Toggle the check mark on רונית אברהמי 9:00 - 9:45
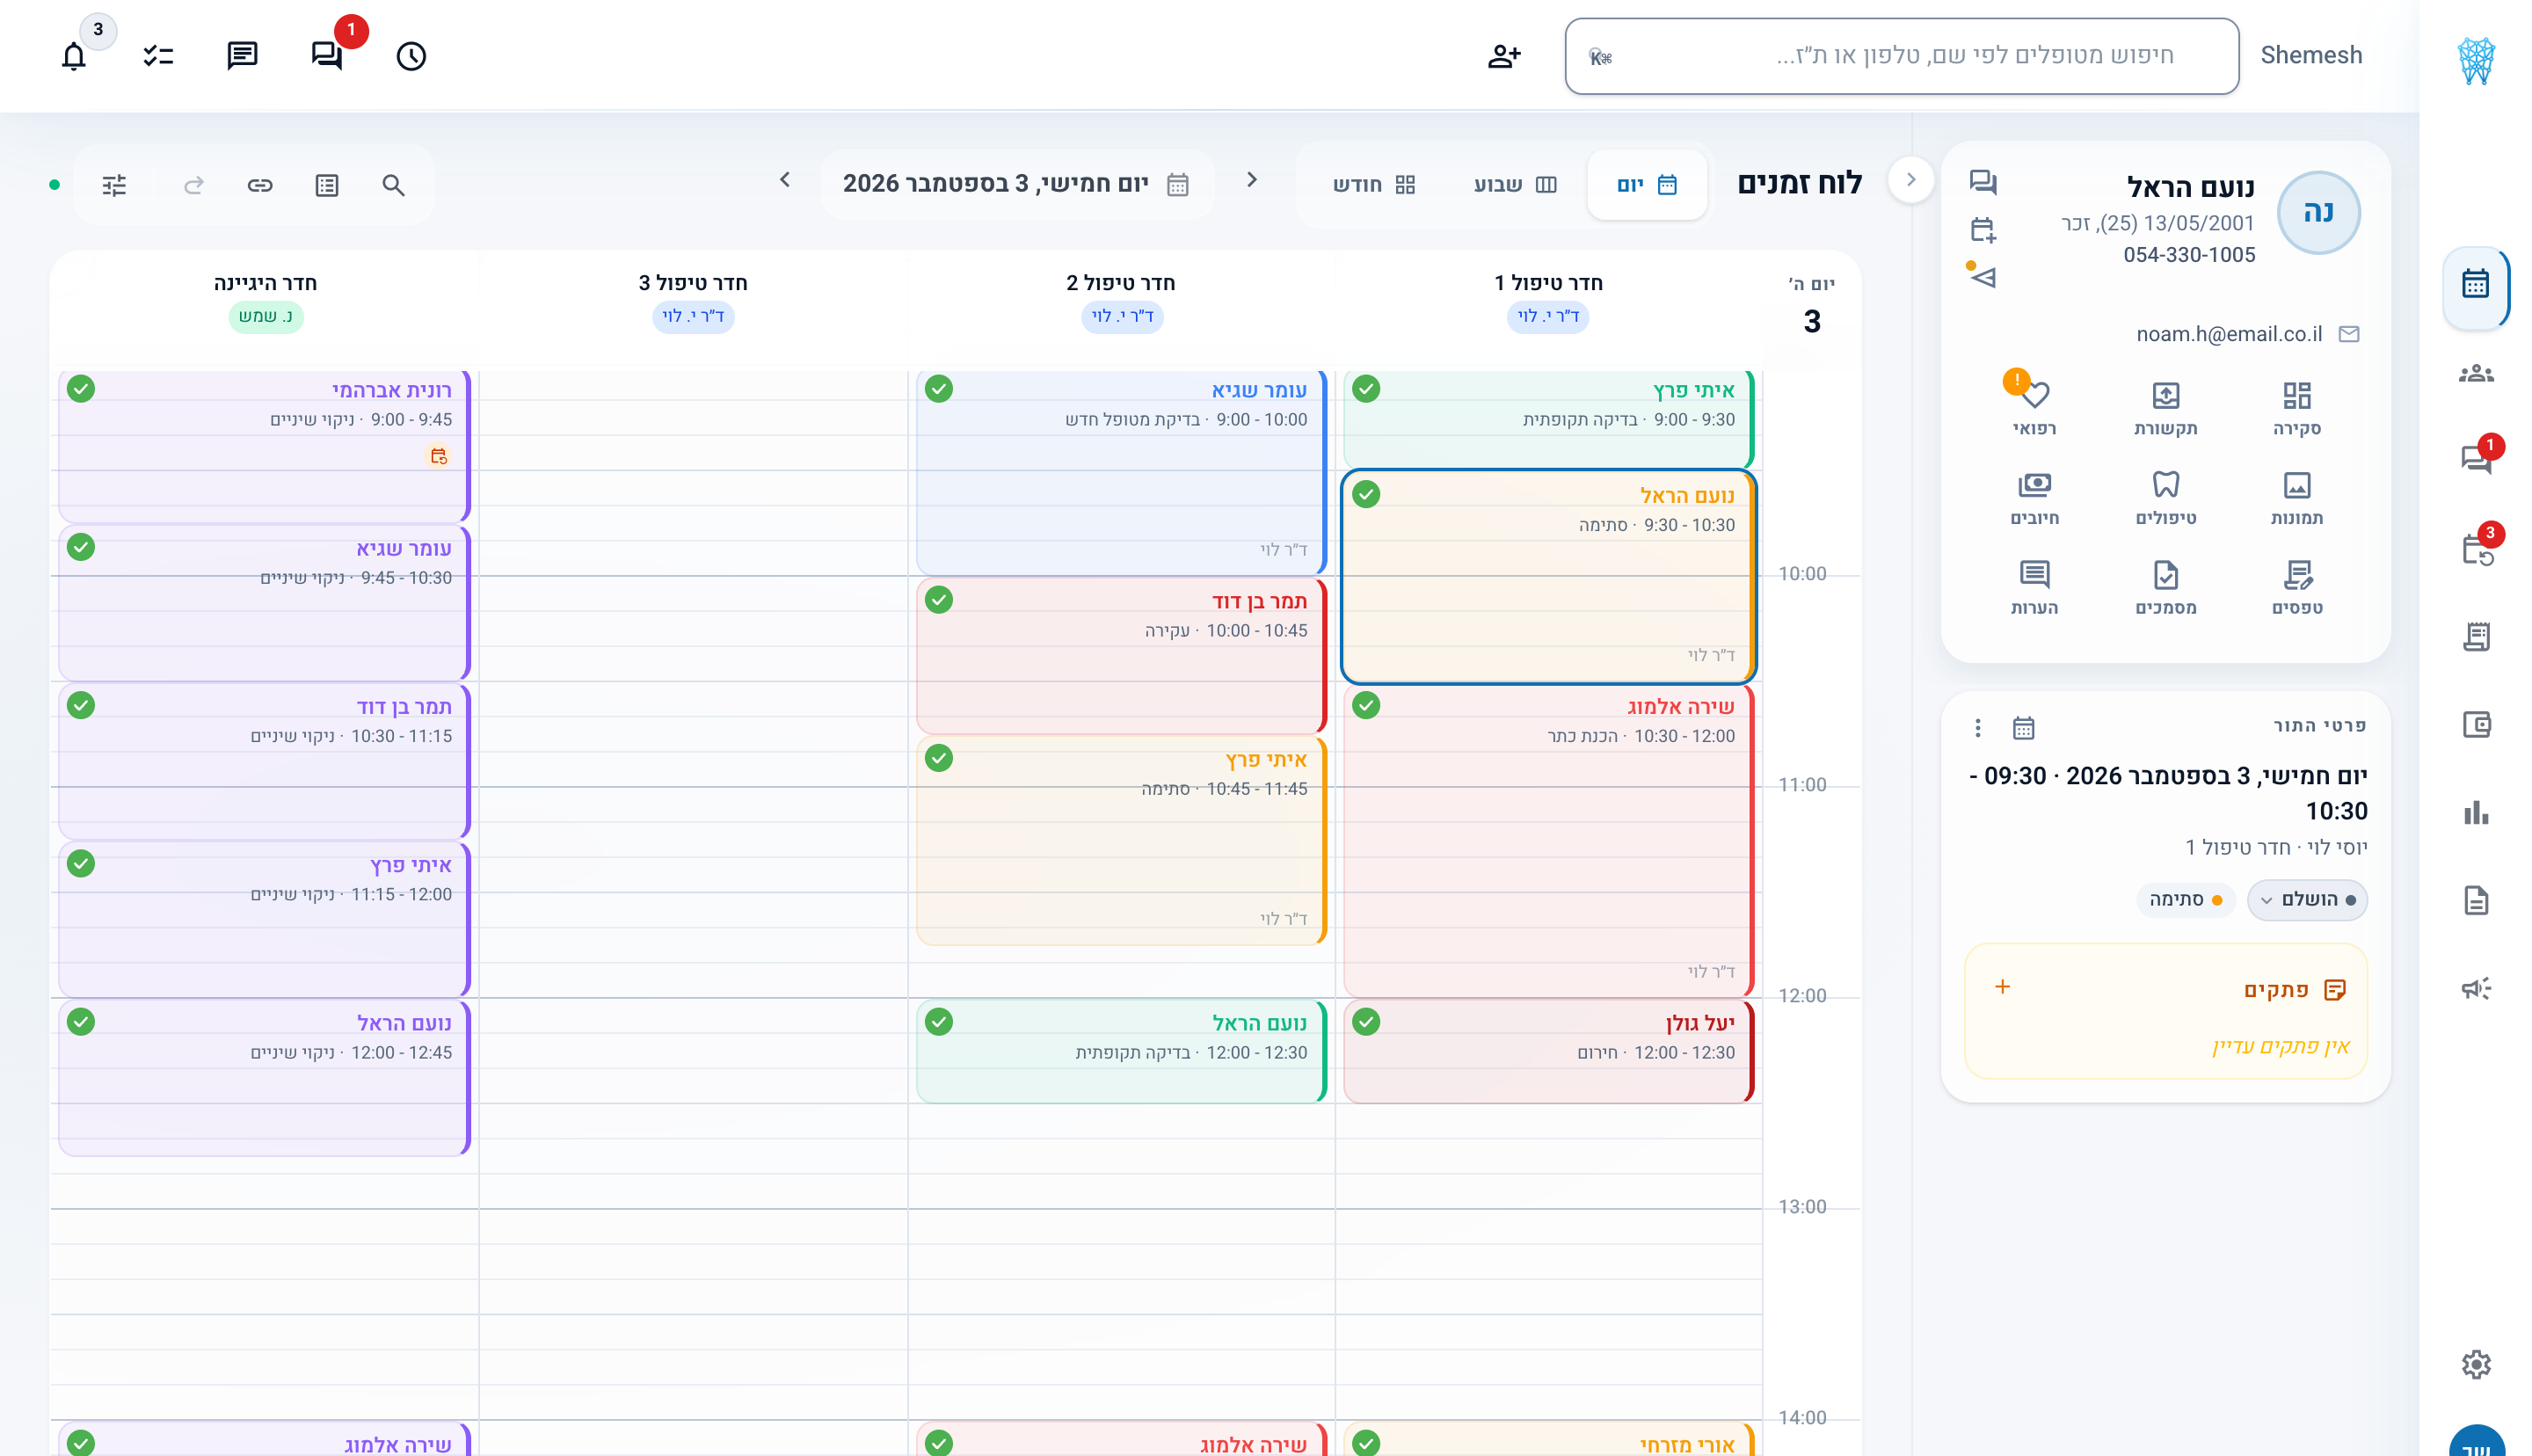Image resolution: width=2532 pixels, height=1456 pixels. click(81, 388)
